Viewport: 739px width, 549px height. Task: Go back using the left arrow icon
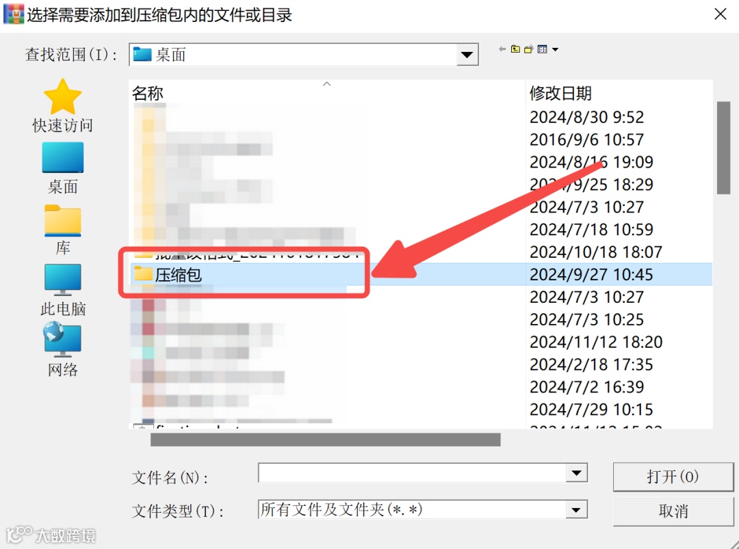(502, 49)
